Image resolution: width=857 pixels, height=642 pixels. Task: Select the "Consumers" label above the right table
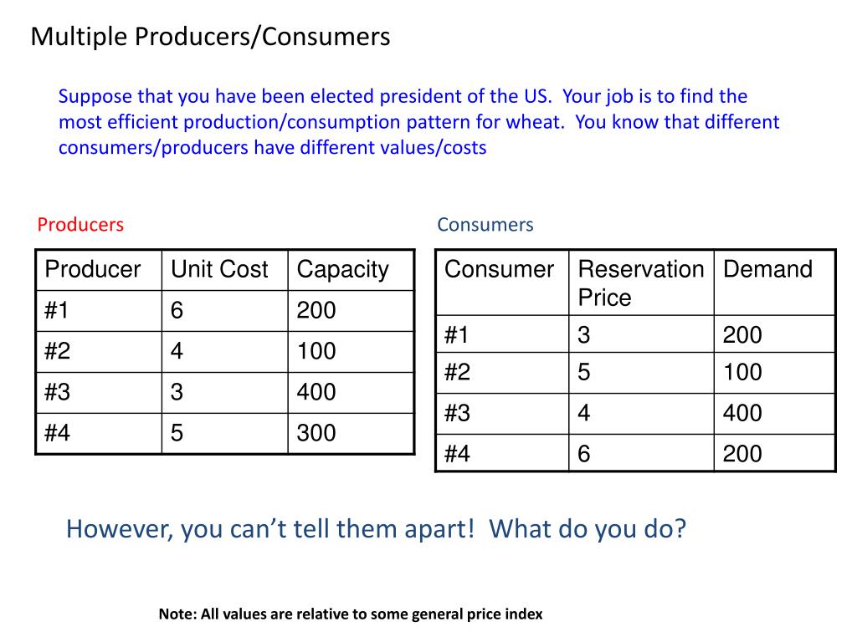pos(485,225)
